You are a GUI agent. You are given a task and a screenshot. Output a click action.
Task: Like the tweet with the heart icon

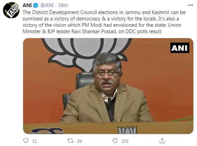(x=115, y=141)
